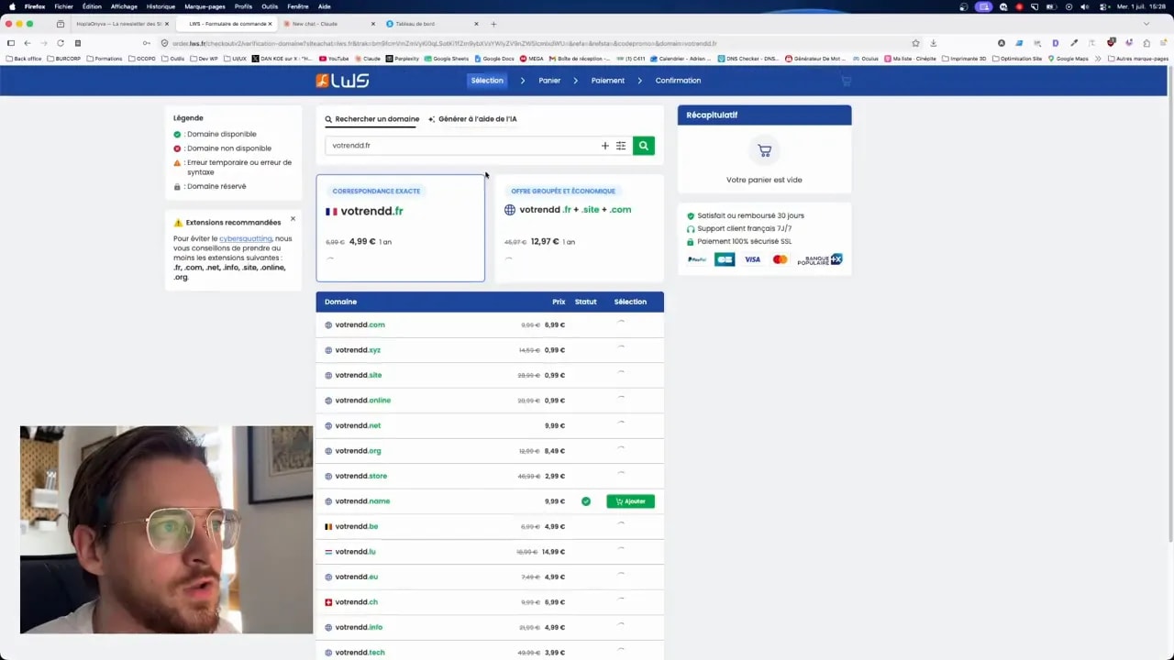Select the votrendd.fr exact match card
The width and height of the screenshot is (1174, 660).
pos(400,227)
